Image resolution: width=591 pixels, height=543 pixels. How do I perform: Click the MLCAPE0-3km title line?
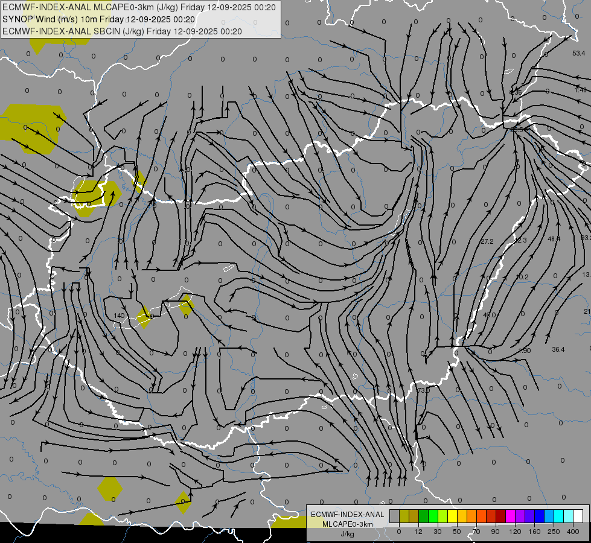pyautogui.click(x=139, y=7)
